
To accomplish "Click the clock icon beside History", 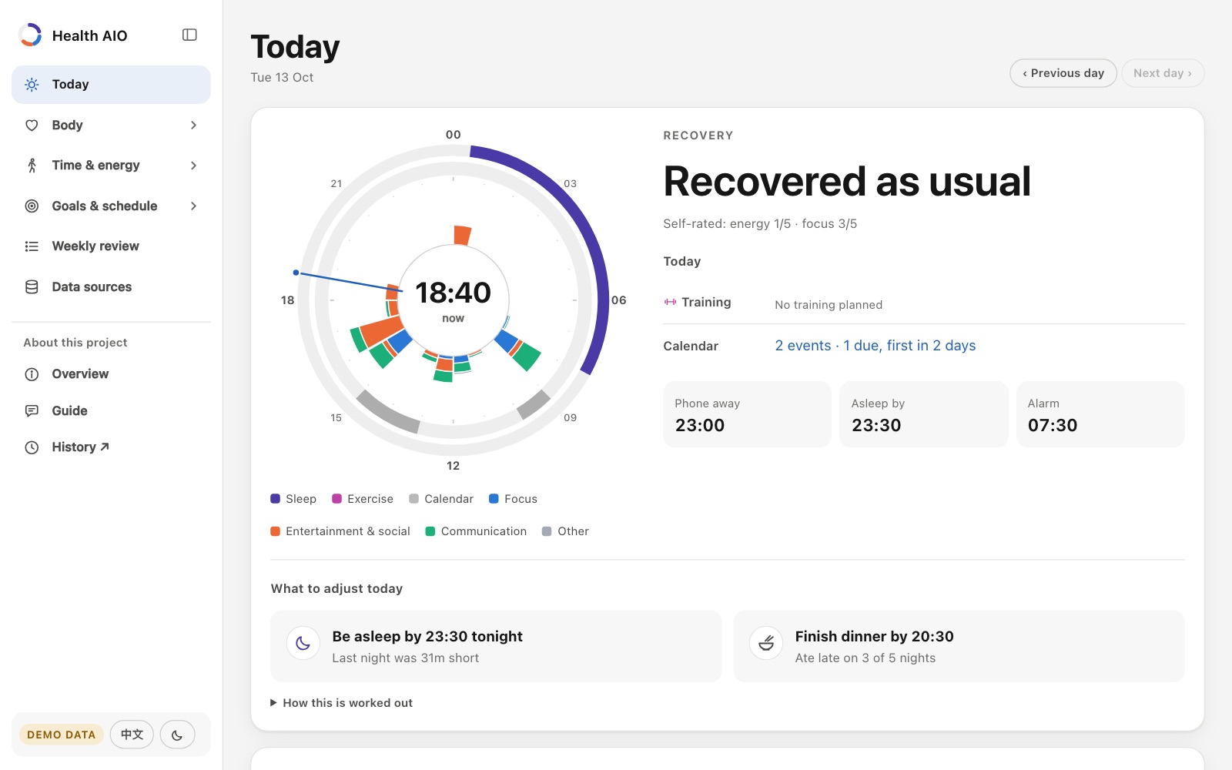I will click(x=32, y=447).
